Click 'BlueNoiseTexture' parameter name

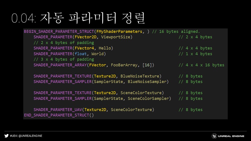click(x=140, y=76)
